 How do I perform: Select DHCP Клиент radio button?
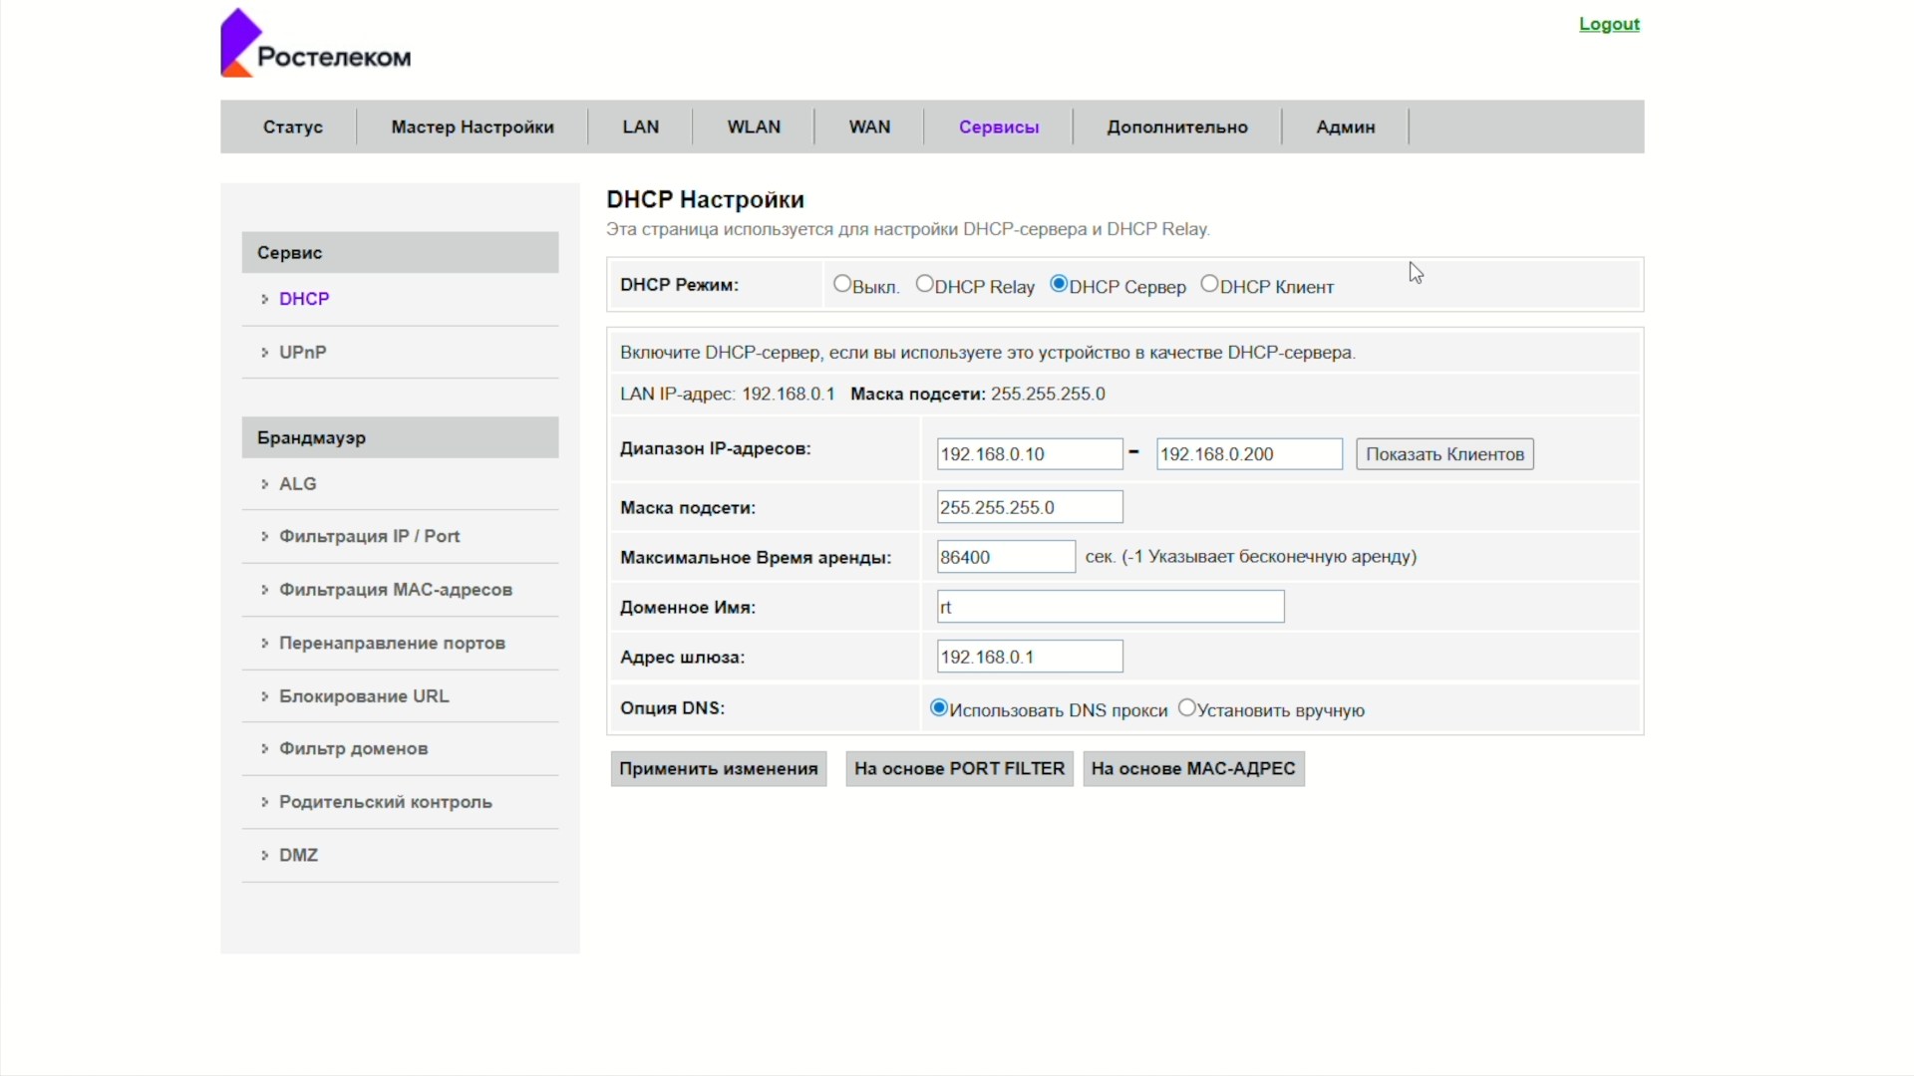coord(1209,284)
